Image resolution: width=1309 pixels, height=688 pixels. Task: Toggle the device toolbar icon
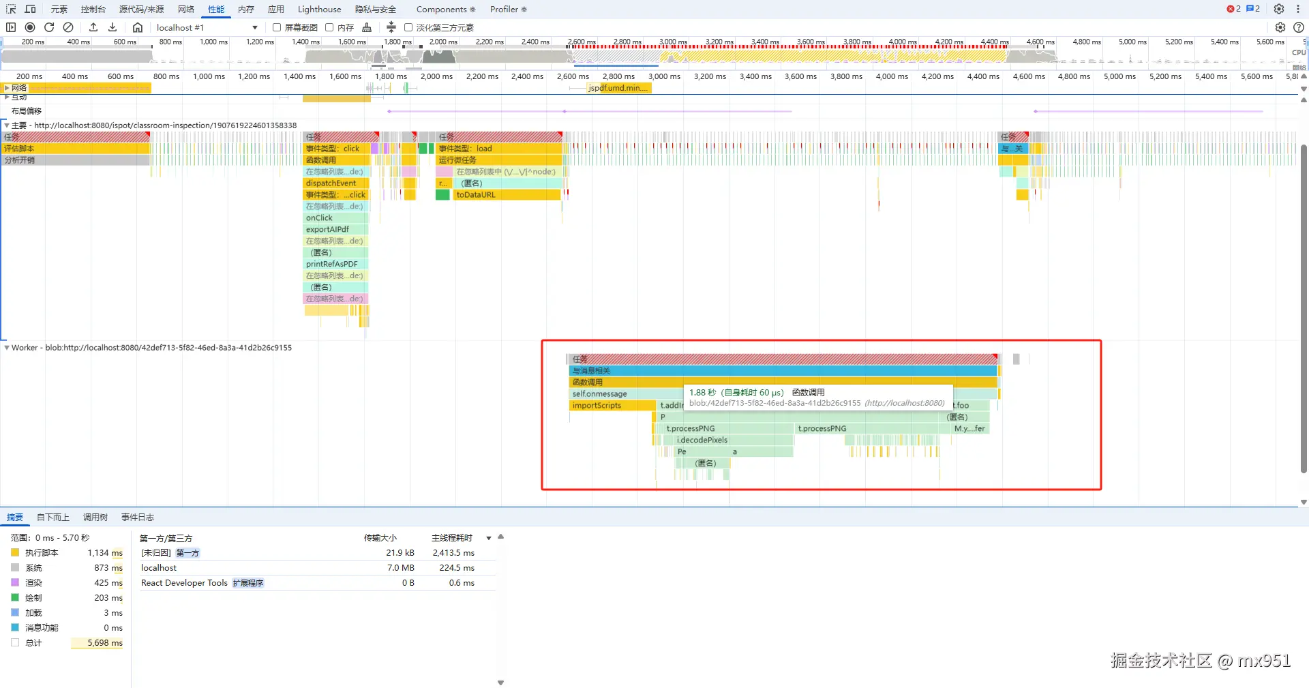click(x=31, y=9)
